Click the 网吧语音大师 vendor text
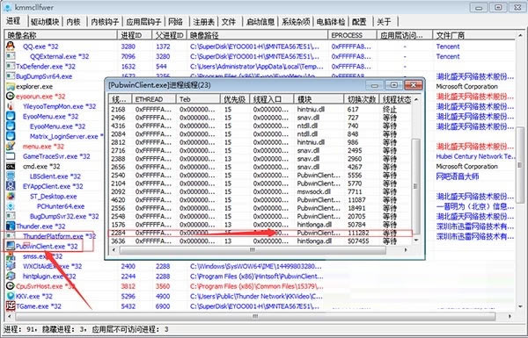Screen dimensions: 528x338 [458, 176]
